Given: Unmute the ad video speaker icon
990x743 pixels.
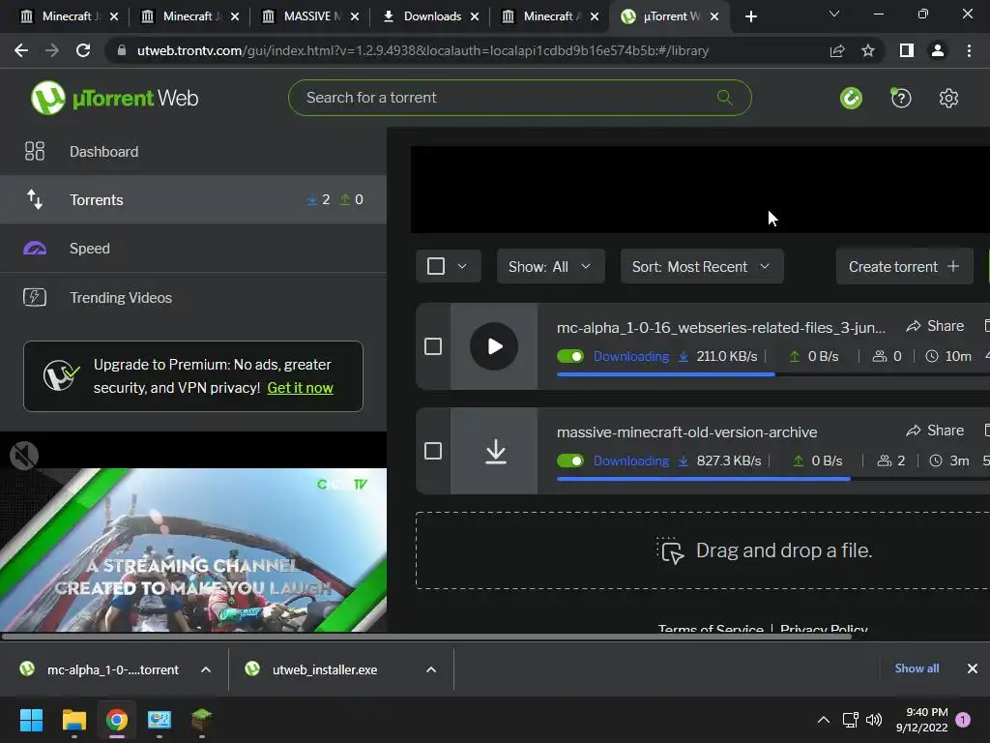Looking at the screenshot, I should tap(24, 456).
